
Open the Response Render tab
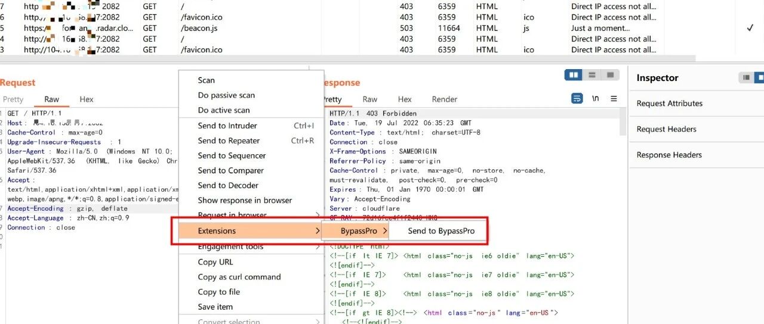[445, 99]
